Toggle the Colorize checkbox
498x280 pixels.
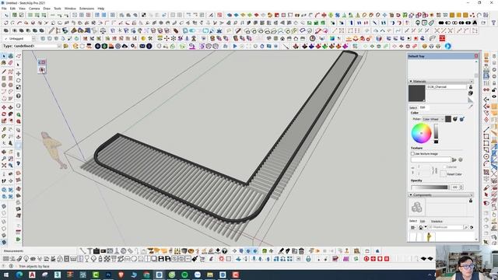click(x=444, y=166)
